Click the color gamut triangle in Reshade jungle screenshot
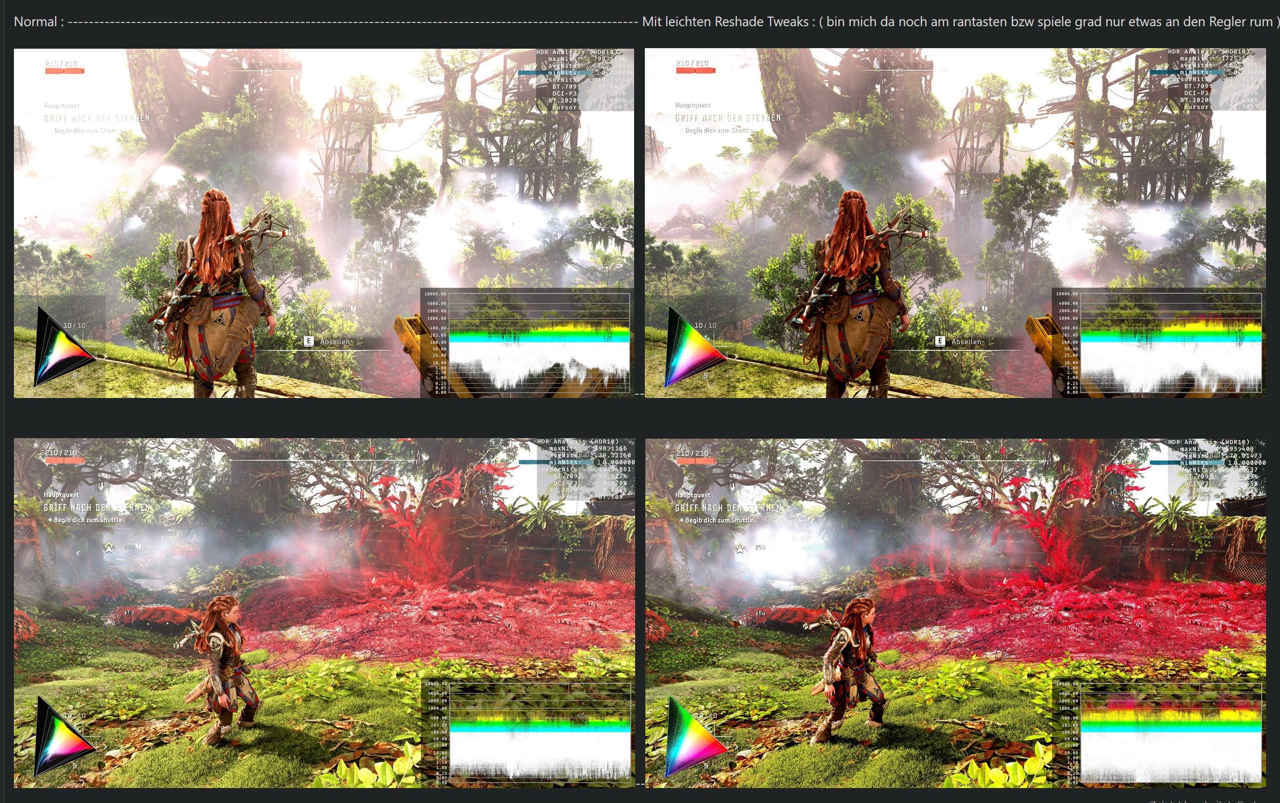Image resolution: width=1280 pixels, height=803 pixels. click(x=696, y=346)
